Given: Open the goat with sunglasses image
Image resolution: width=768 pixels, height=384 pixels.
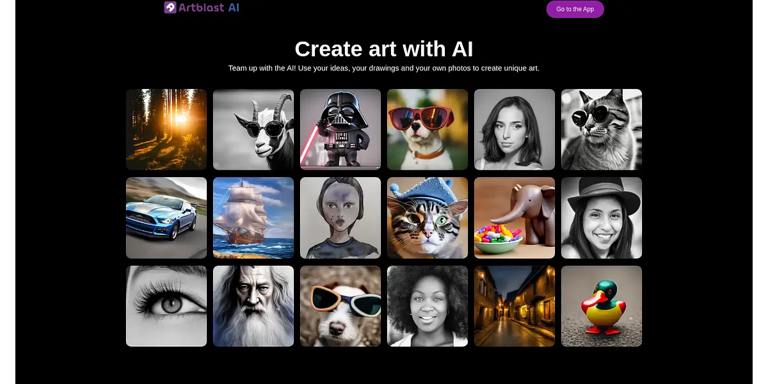Looking at the screenshot, I should tap(253, 129).
